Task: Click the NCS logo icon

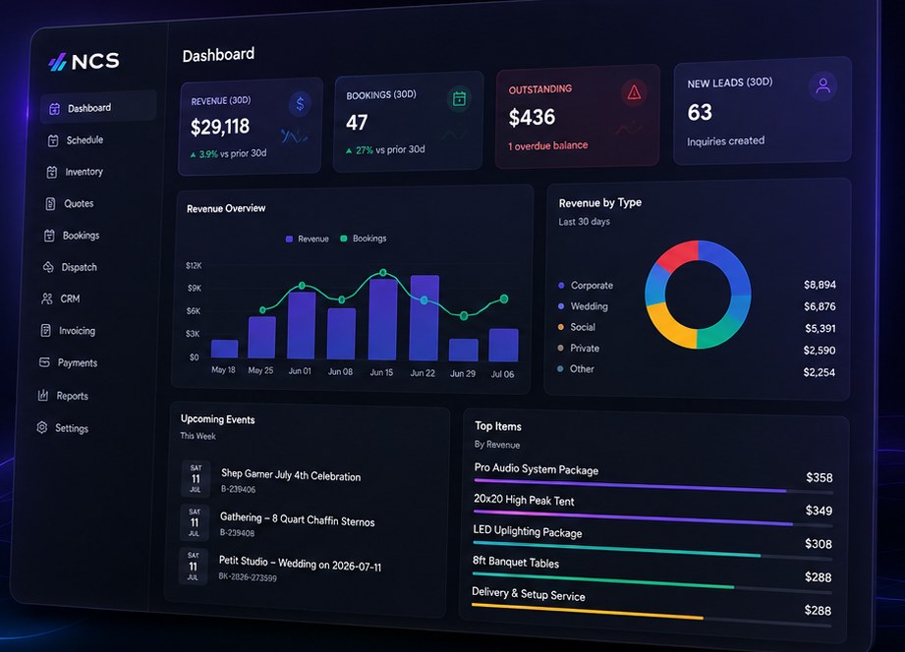Action: pyautogui.click(x=57, y=61)
